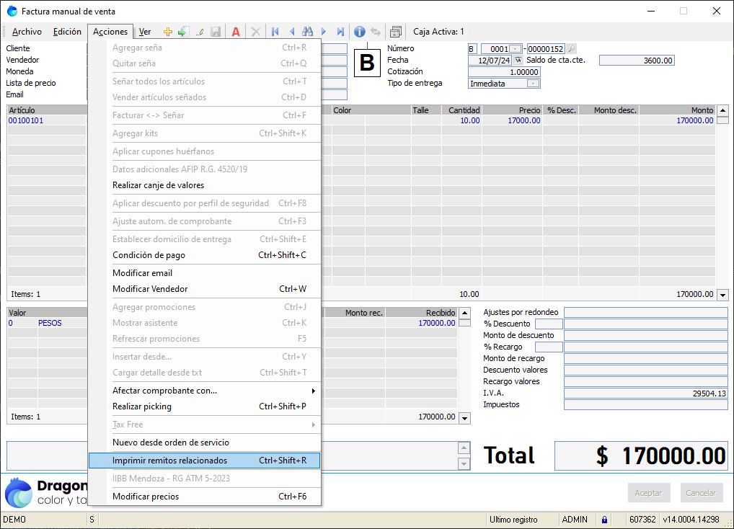
Task: Open the calendar icon next to Fecha
Action: (518, 61)
